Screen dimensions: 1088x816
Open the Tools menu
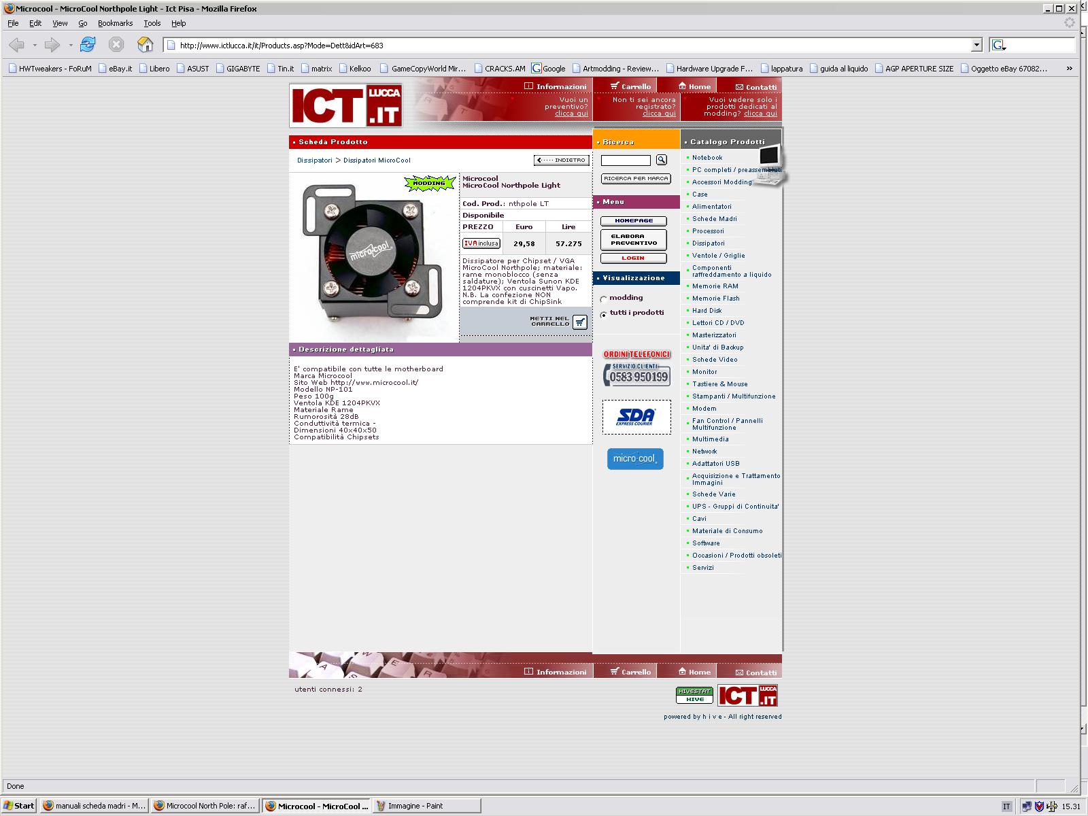click(152, 23)
